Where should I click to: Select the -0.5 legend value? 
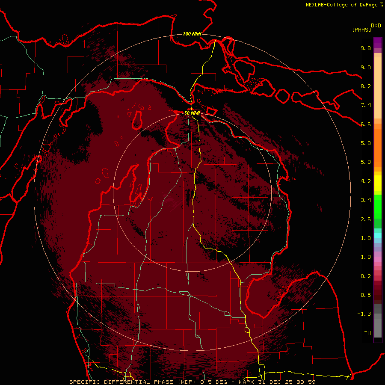364,295
